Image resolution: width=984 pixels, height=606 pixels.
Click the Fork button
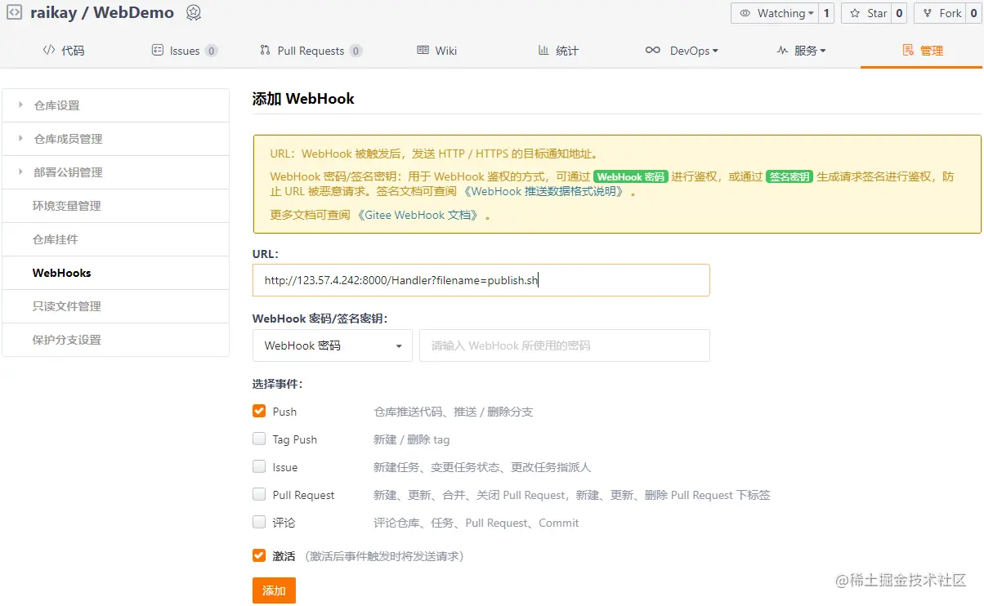940,13
